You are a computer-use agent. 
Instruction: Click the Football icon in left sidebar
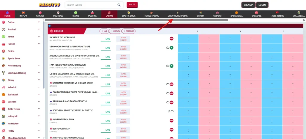tap(4, 29)
